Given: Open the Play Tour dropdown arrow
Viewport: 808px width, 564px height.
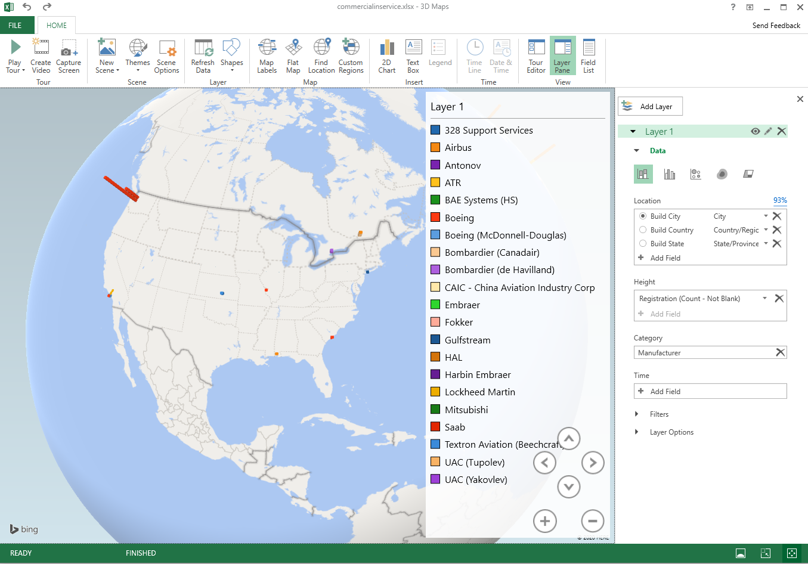Looking at the screenshot, I should click(23, 70).
